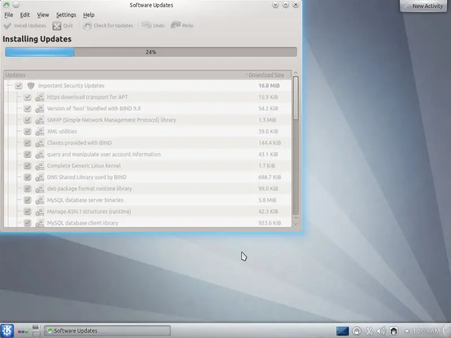This screenshot has width=451, height=338.
Task: Click package icon beside Manage ASN.1 structures
Action: (x=39, y=212)
